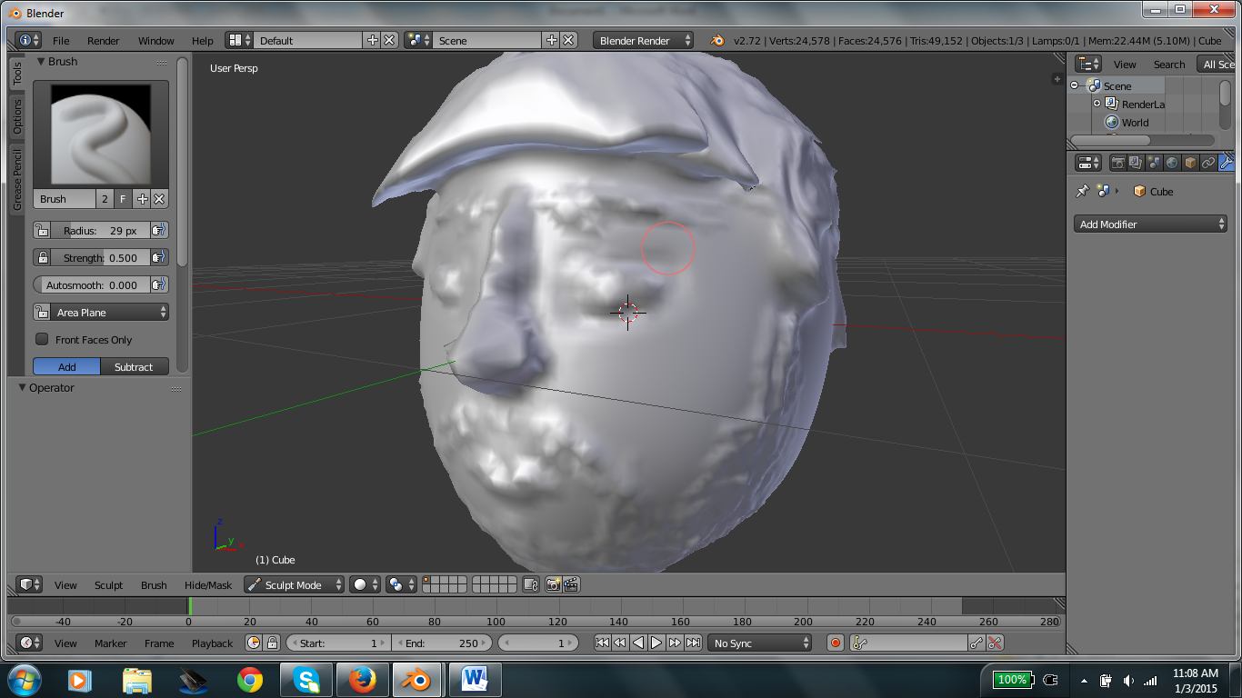1242x698 pixels.
Task: Open the Render menu
Action: (x=104, y=41)
